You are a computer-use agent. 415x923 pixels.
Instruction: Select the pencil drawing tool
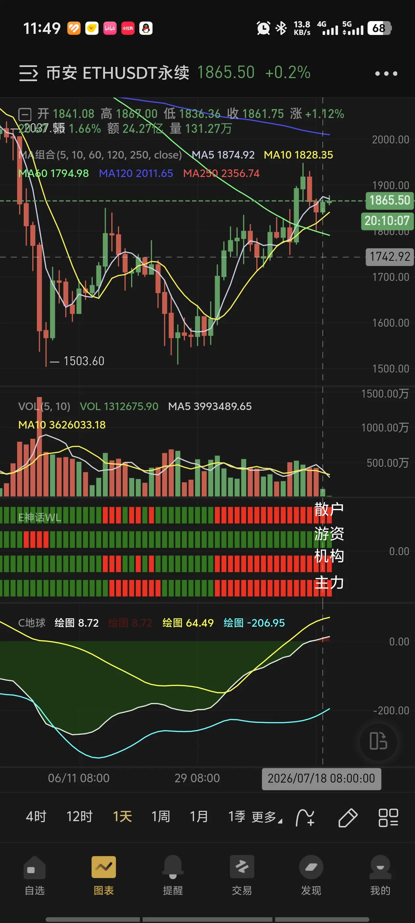[348, 818]
